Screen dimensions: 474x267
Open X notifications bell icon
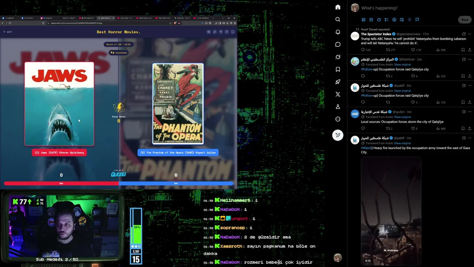(338, 32)
